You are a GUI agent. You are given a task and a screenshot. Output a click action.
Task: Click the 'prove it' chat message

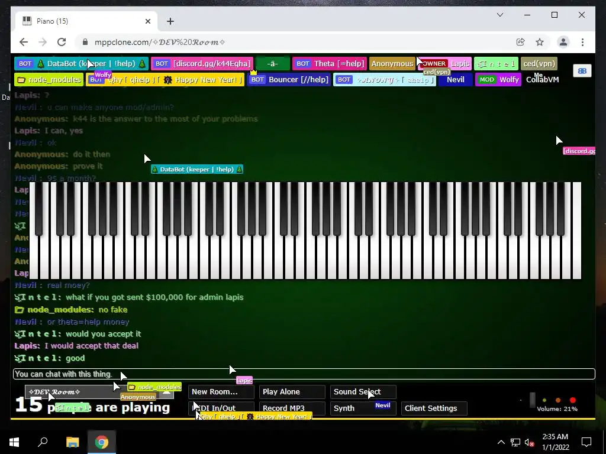(88, 166)
